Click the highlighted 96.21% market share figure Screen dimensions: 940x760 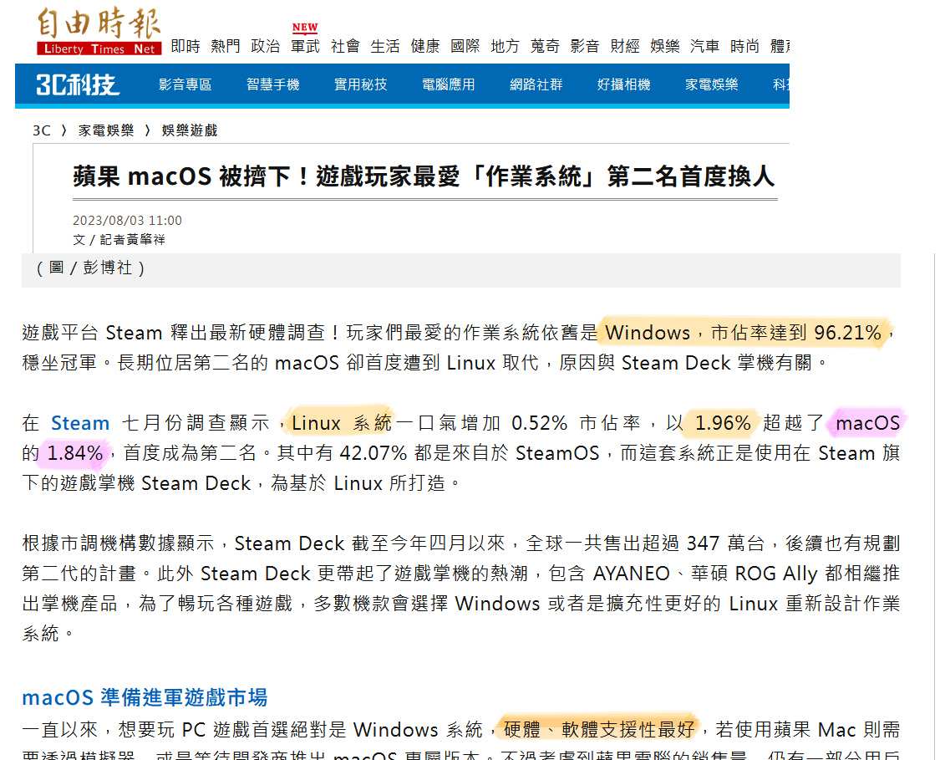(848, 332)
